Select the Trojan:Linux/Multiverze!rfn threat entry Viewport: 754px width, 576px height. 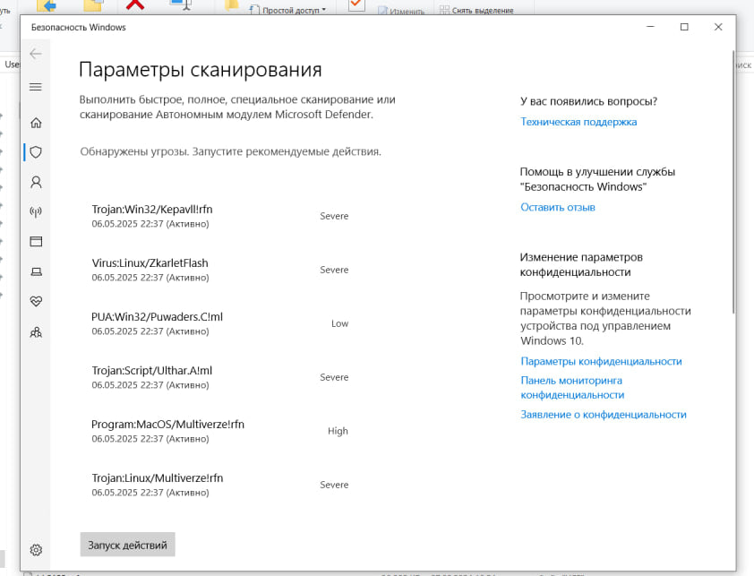pos(219,485)
